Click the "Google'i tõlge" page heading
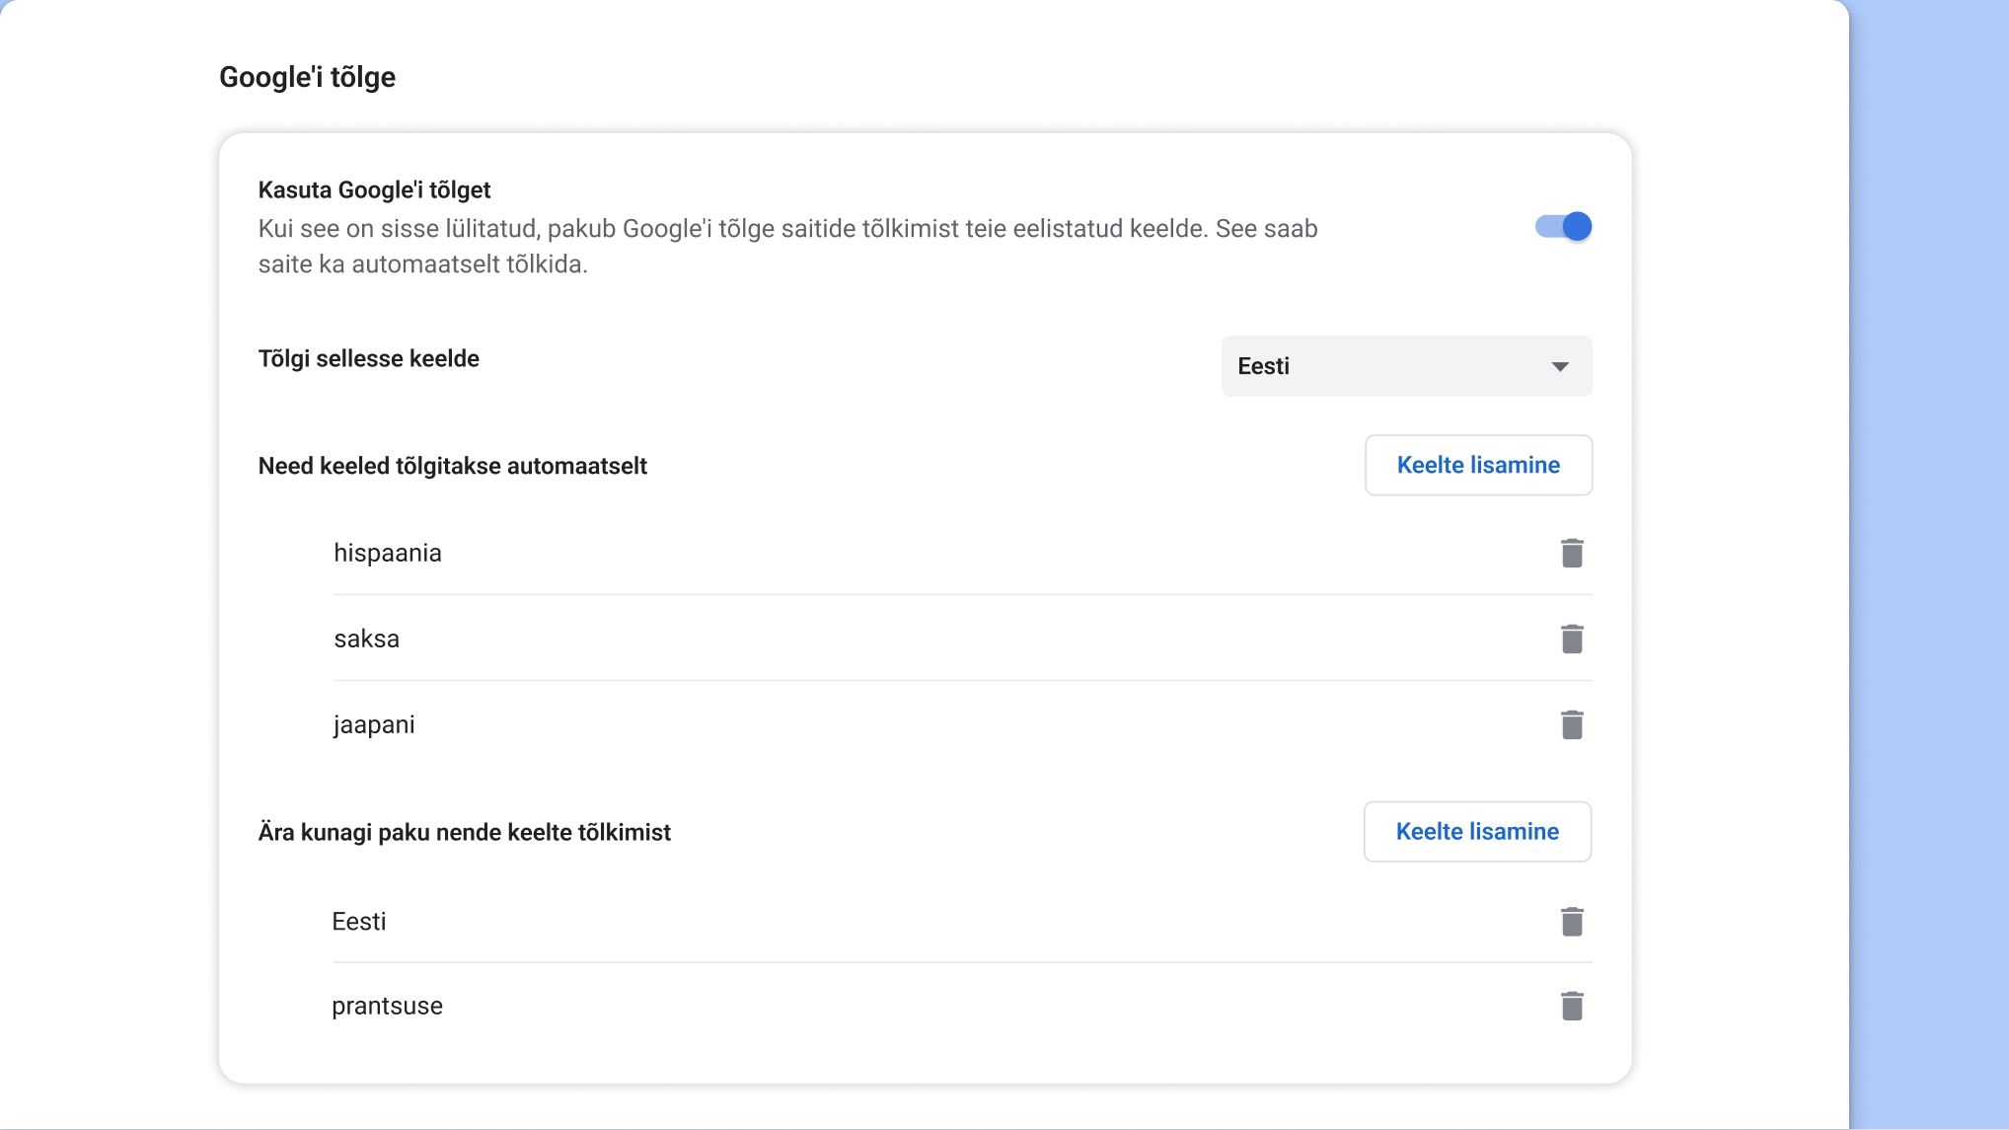The image size is (2009, 1130). click(307, 76)
